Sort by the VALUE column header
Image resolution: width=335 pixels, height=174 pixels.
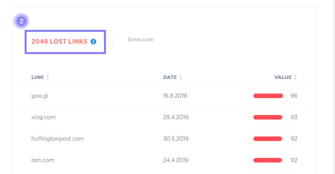(x=283, y=77)
